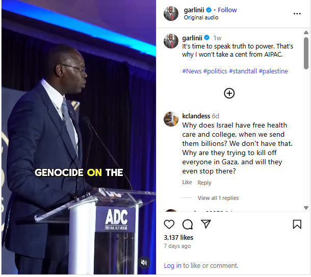Click the comments scrollbar down arrow

tap(306, 208)
